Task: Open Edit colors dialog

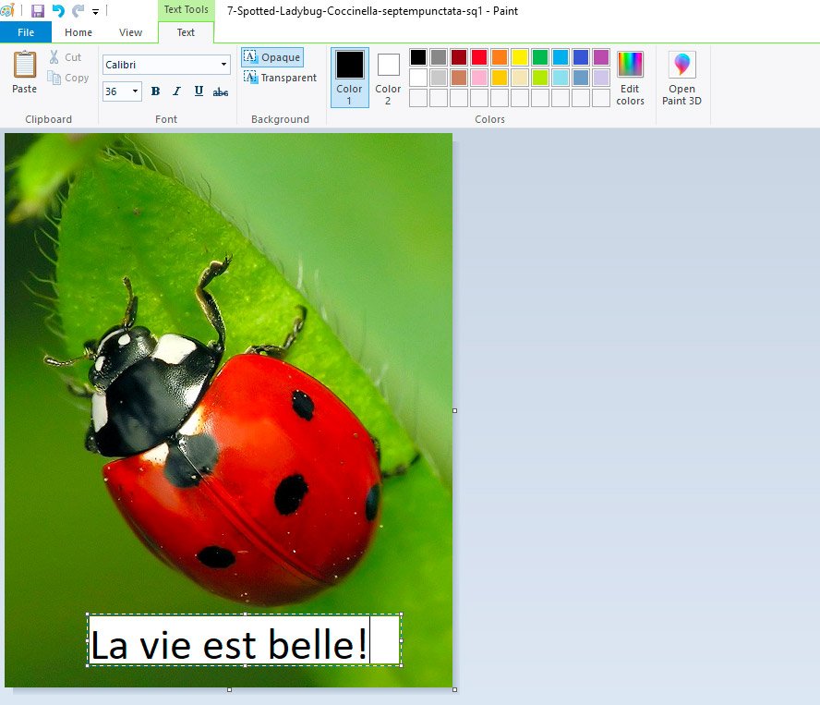Action: [630, 79]
